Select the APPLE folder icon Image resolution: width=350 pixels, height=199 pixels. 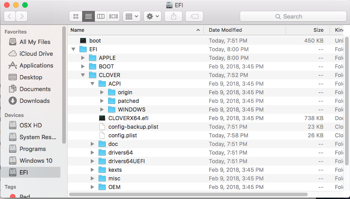93,58
